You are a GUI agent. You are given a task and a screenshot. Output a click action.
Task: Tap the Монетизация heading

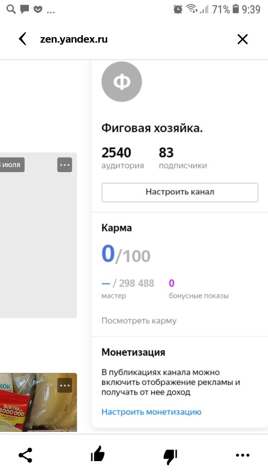(134, 352)
